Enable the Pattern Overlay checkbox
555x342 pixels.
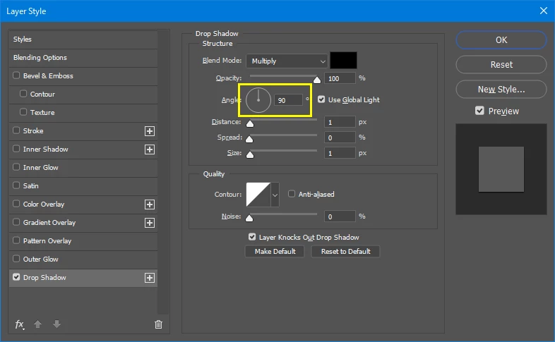pyautogui.click(x=16, y=240)
